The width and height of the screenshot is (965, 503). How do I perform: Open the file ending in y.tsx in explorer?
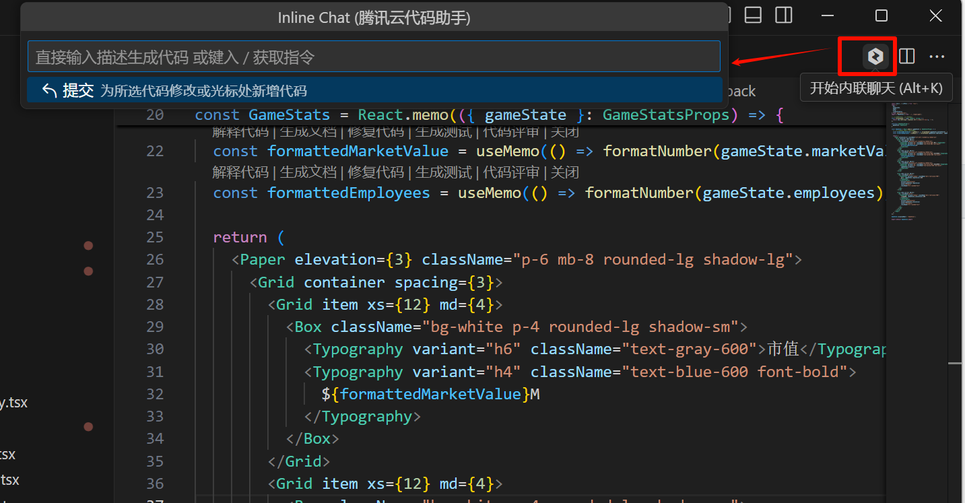coord(13,403)
